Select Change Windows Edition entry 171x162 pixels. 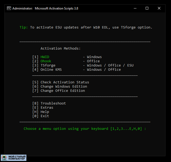tap(64, 87)
